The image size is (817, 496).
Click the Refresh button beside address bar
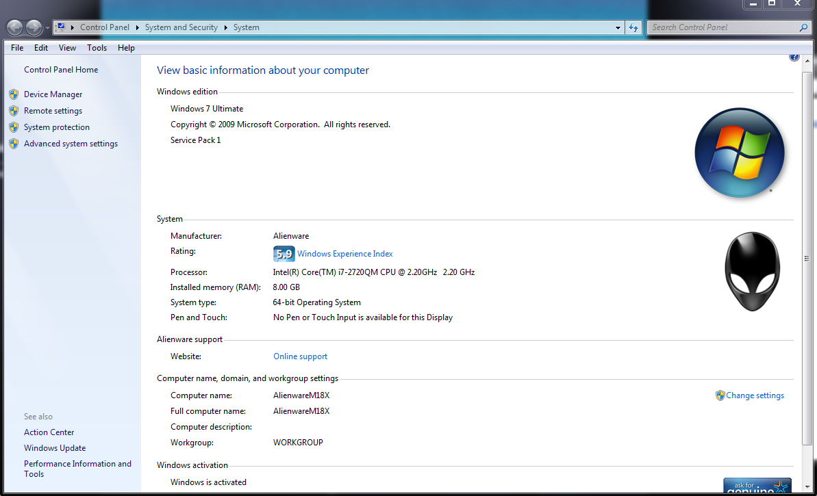(633, 27)
